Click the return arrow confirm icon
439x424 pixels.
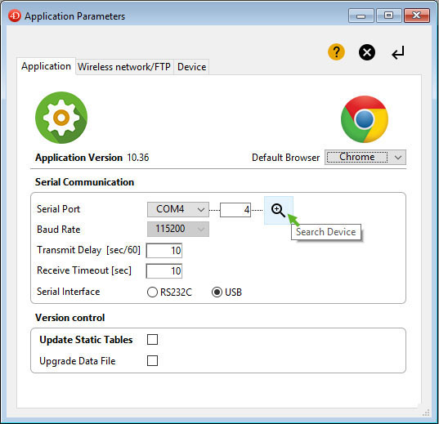coord(398,52)
